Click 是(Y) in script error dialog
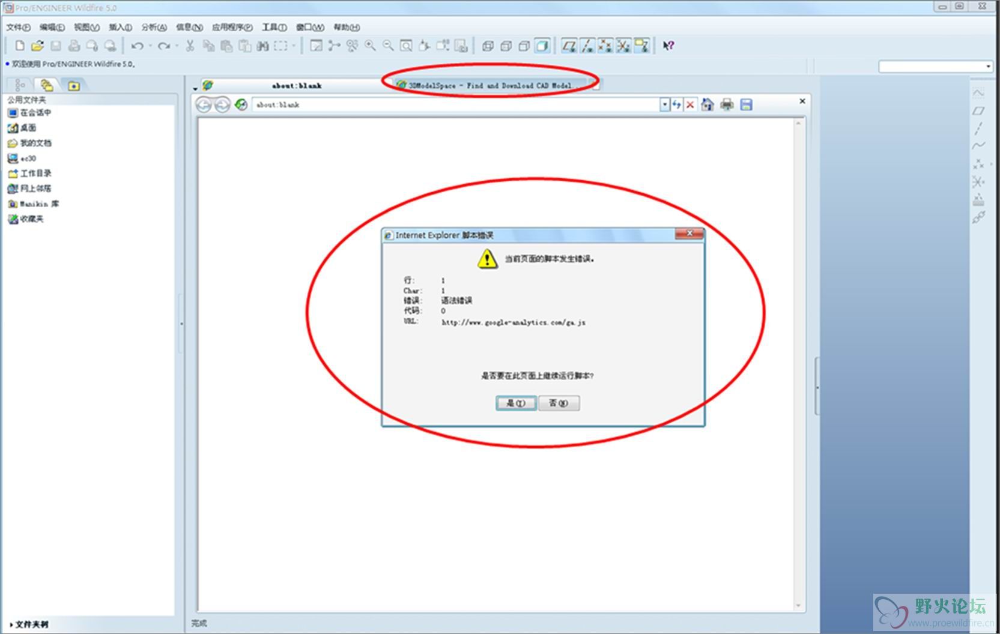This screenshot has width=1000, height=634. coord(516,403)
